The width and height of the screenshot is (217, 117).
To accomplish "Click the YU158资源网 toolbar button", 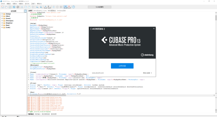I will tap(100, 7).
